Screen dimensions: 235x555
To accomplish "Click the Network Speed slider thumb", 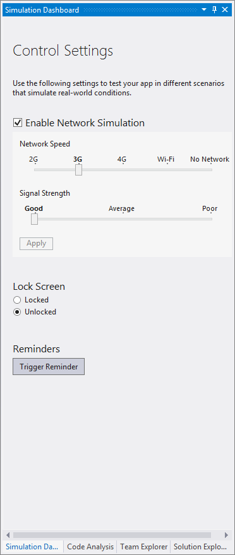I will point(78,170).
